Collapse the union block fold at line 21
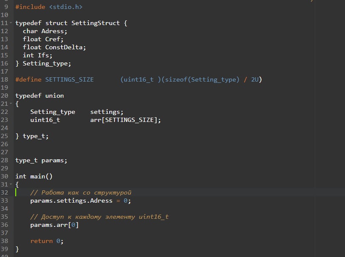The width and height of the screenshot is (345, 257). coord(11,104)
